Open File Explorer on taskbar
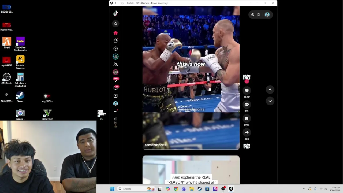 [192, 189]
